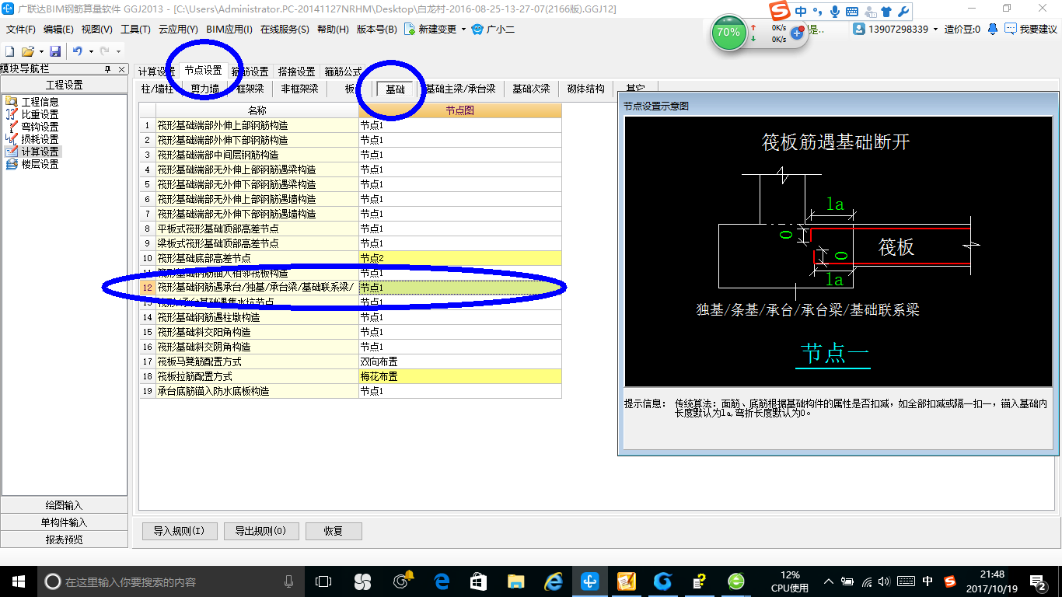1062x597 pixels.
Task: Open the 文件(F) menu
Action: tap(21, 30)
